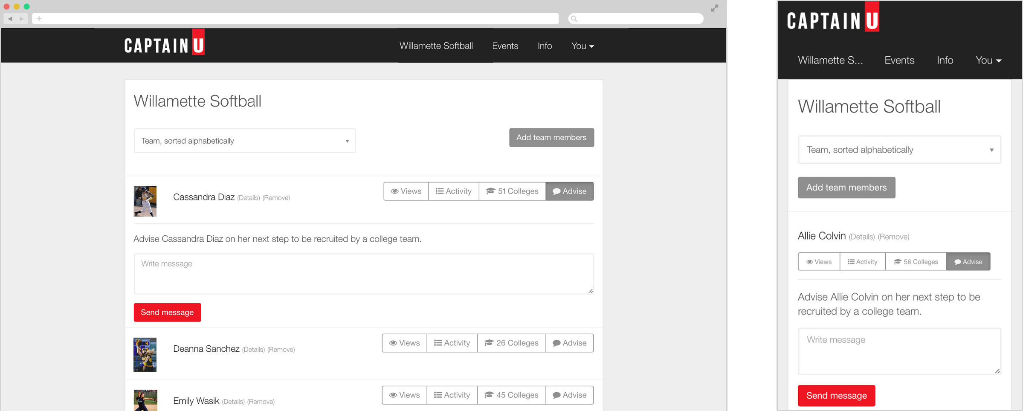
Task: Click Deanna Sanchez profile photo
Action: 145,355
